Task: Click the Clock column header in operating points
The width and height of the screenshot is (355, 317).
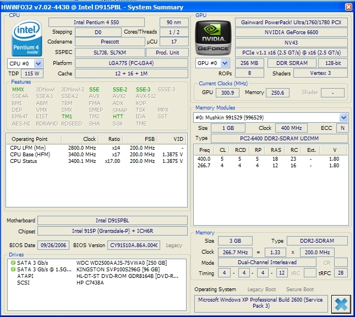Action: 80,139
